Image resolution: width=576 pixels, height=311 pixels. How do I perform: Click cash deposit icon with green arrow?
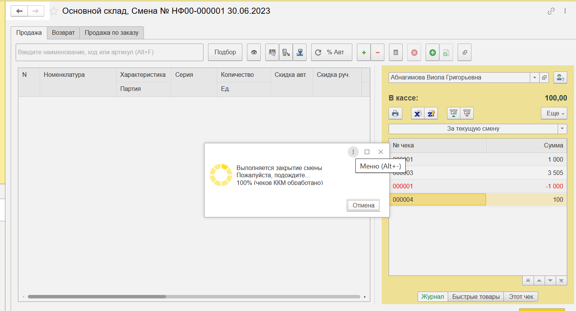pos(453,113)
